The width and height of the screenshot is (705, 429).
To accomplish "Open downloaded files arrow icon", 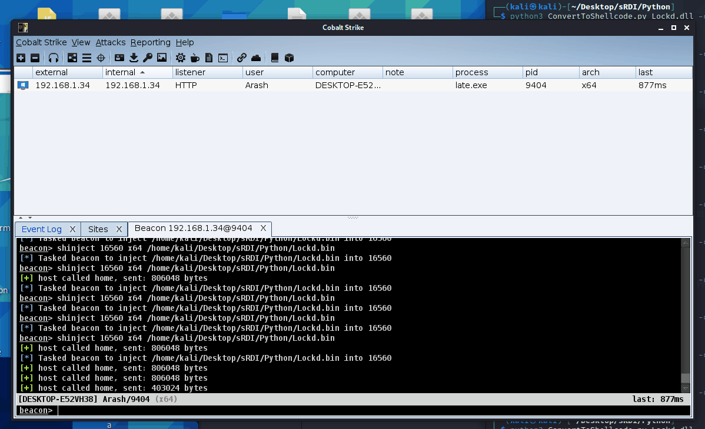I will pyautogui.click(x=134, y=58).
